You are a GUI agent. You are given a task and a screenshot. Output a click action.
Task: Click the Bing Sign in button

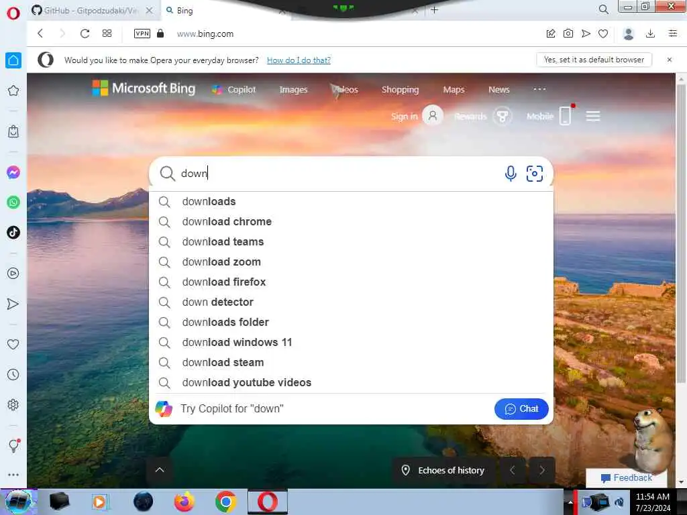point(417,116)
